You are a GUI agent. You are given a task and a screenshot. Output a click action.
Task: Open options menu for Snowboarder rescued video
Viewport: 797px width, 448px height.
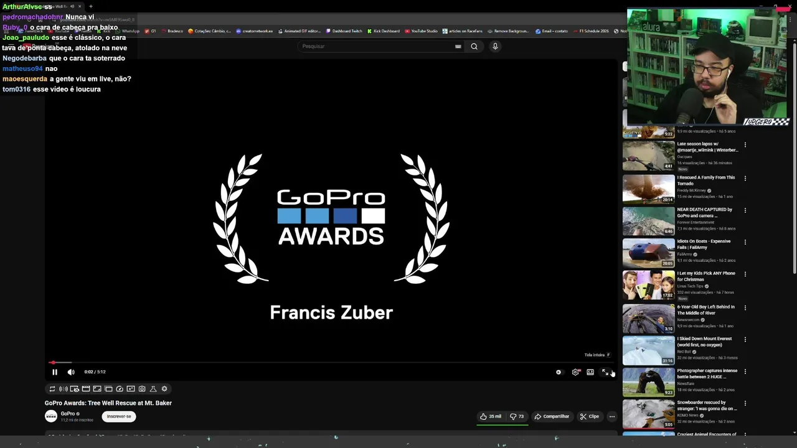[745, 404]
